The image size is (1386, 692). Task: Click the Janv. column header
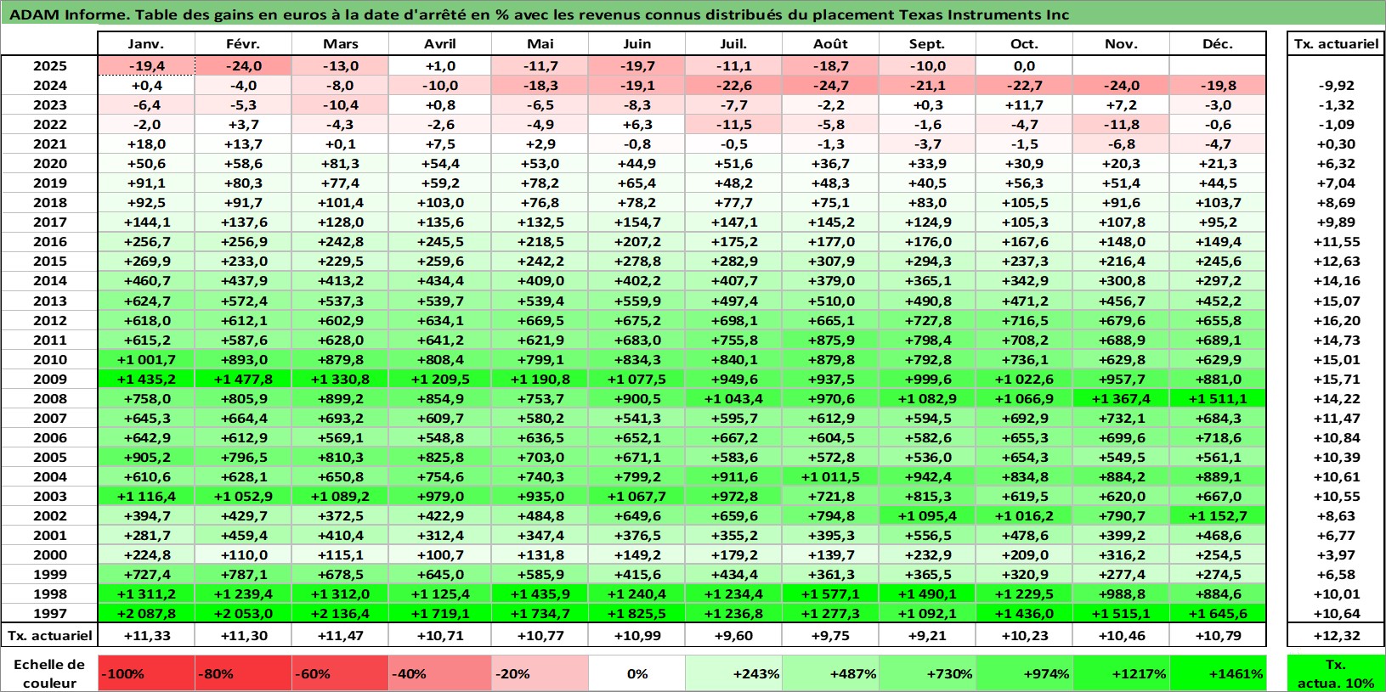146,44
